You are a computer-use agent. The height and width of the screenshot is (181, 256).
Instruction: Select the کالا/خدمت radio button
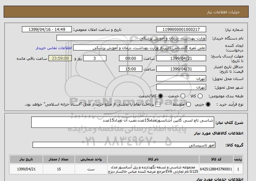point(161,96)
